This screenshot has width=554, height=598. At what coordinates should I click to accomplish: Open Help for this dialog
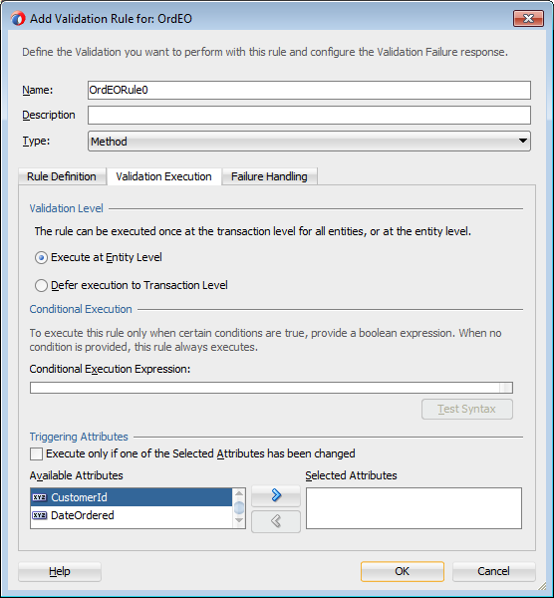[60, 571]
